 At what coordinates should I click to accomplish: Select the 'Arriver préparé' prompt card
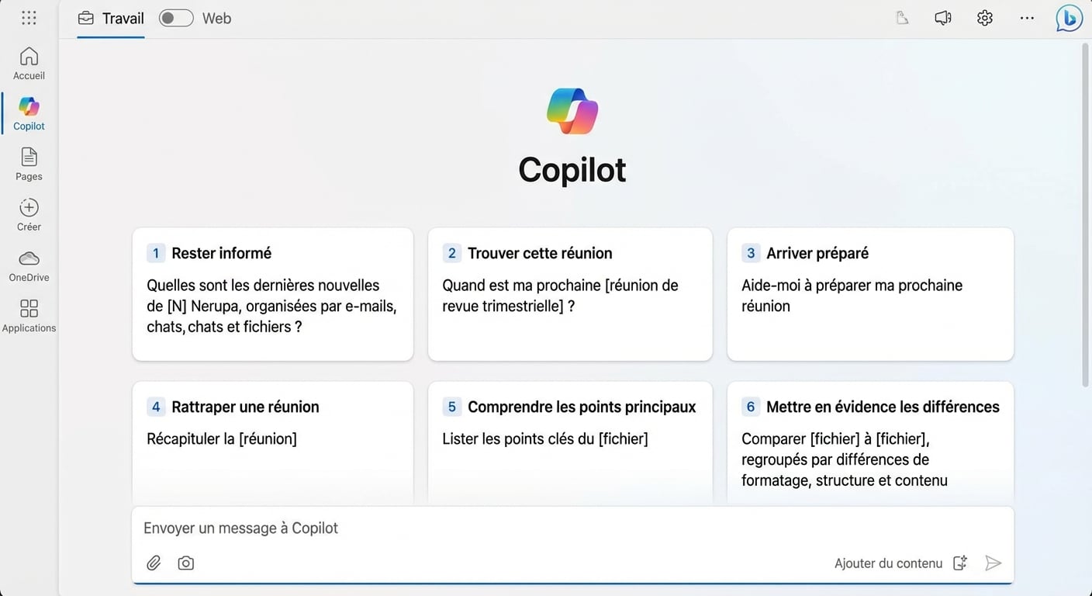pos(869,295)
